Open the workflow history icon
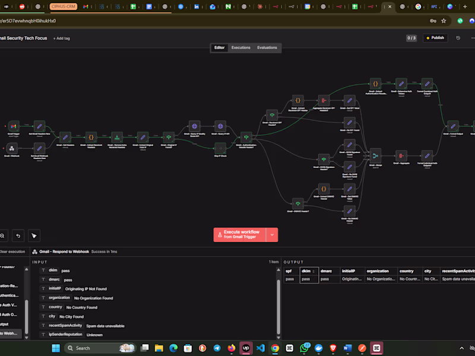Viewport: 475px width, 356px height. click(x=458, y=38)
